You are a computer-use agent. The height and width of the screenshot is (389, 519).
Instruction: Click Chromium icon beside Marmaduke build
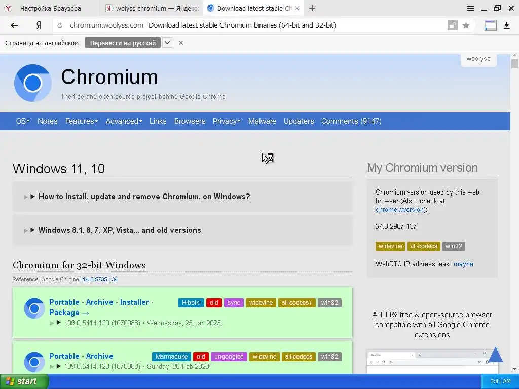pos(34,362)
